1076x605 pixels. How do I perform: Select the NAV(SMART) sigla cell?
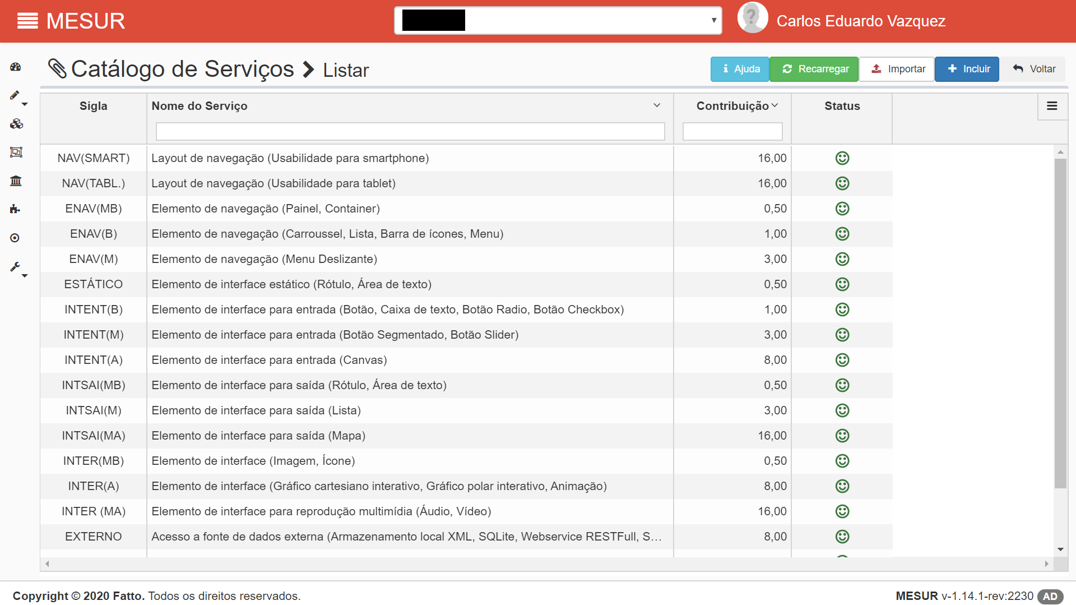pyautogui.click(x=93, y=158)
